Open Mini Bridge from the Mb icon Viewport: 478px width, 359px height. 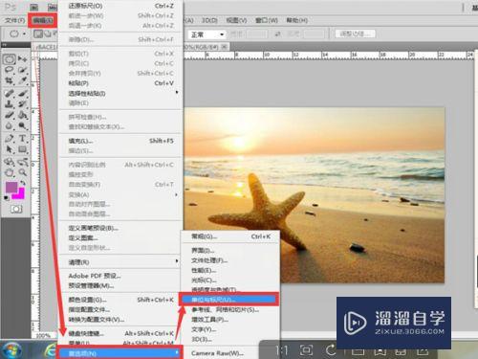point(52,7)
